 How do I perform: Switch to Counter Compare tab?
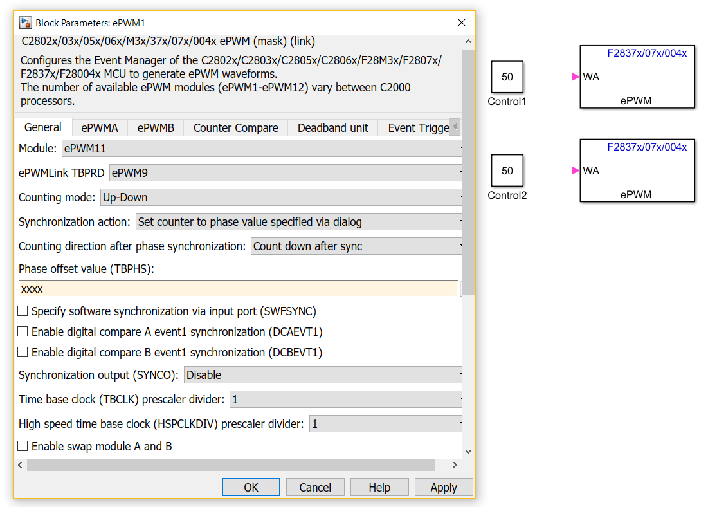(x=235, y=127)
